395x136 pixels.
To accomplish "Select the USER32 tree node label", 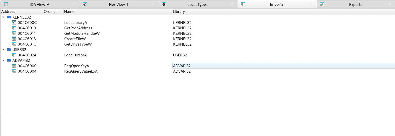I will [19, 49].
